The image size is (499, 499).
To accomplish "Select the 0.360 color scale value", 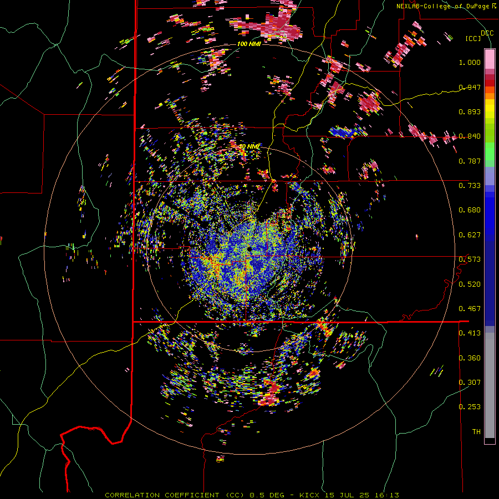I will (470, 358).
